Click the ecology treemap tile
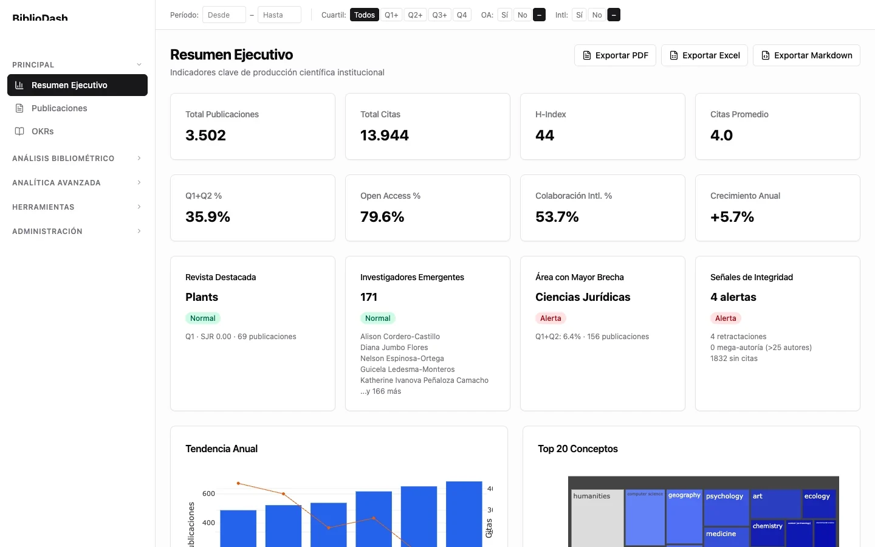Viewport: 875px width, 547px height. click(x=819, y=504)
